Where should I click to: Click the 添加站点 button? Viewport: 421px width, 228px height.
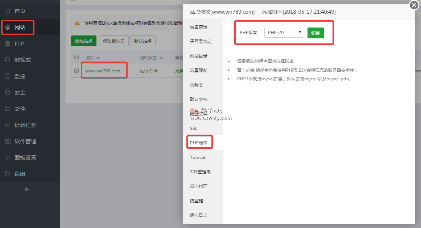click(x=84, y=41)
